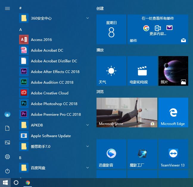
Task: Click the Chrome icon in the taskbar
Action: coord(28,183)
